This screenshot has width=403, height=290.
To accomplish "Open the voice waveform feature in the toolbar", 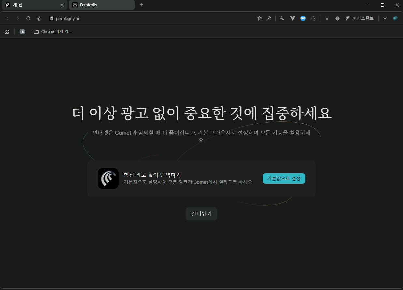I will (x=337, y=18).
